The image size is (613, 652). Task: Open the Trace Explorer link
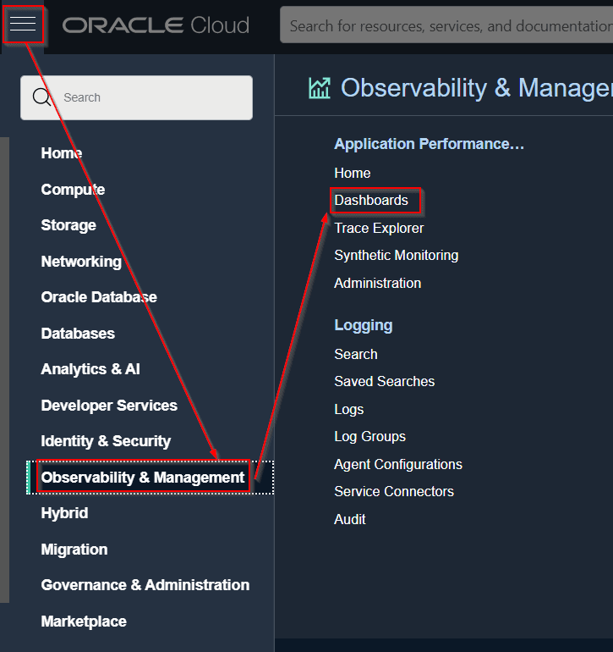379,228
